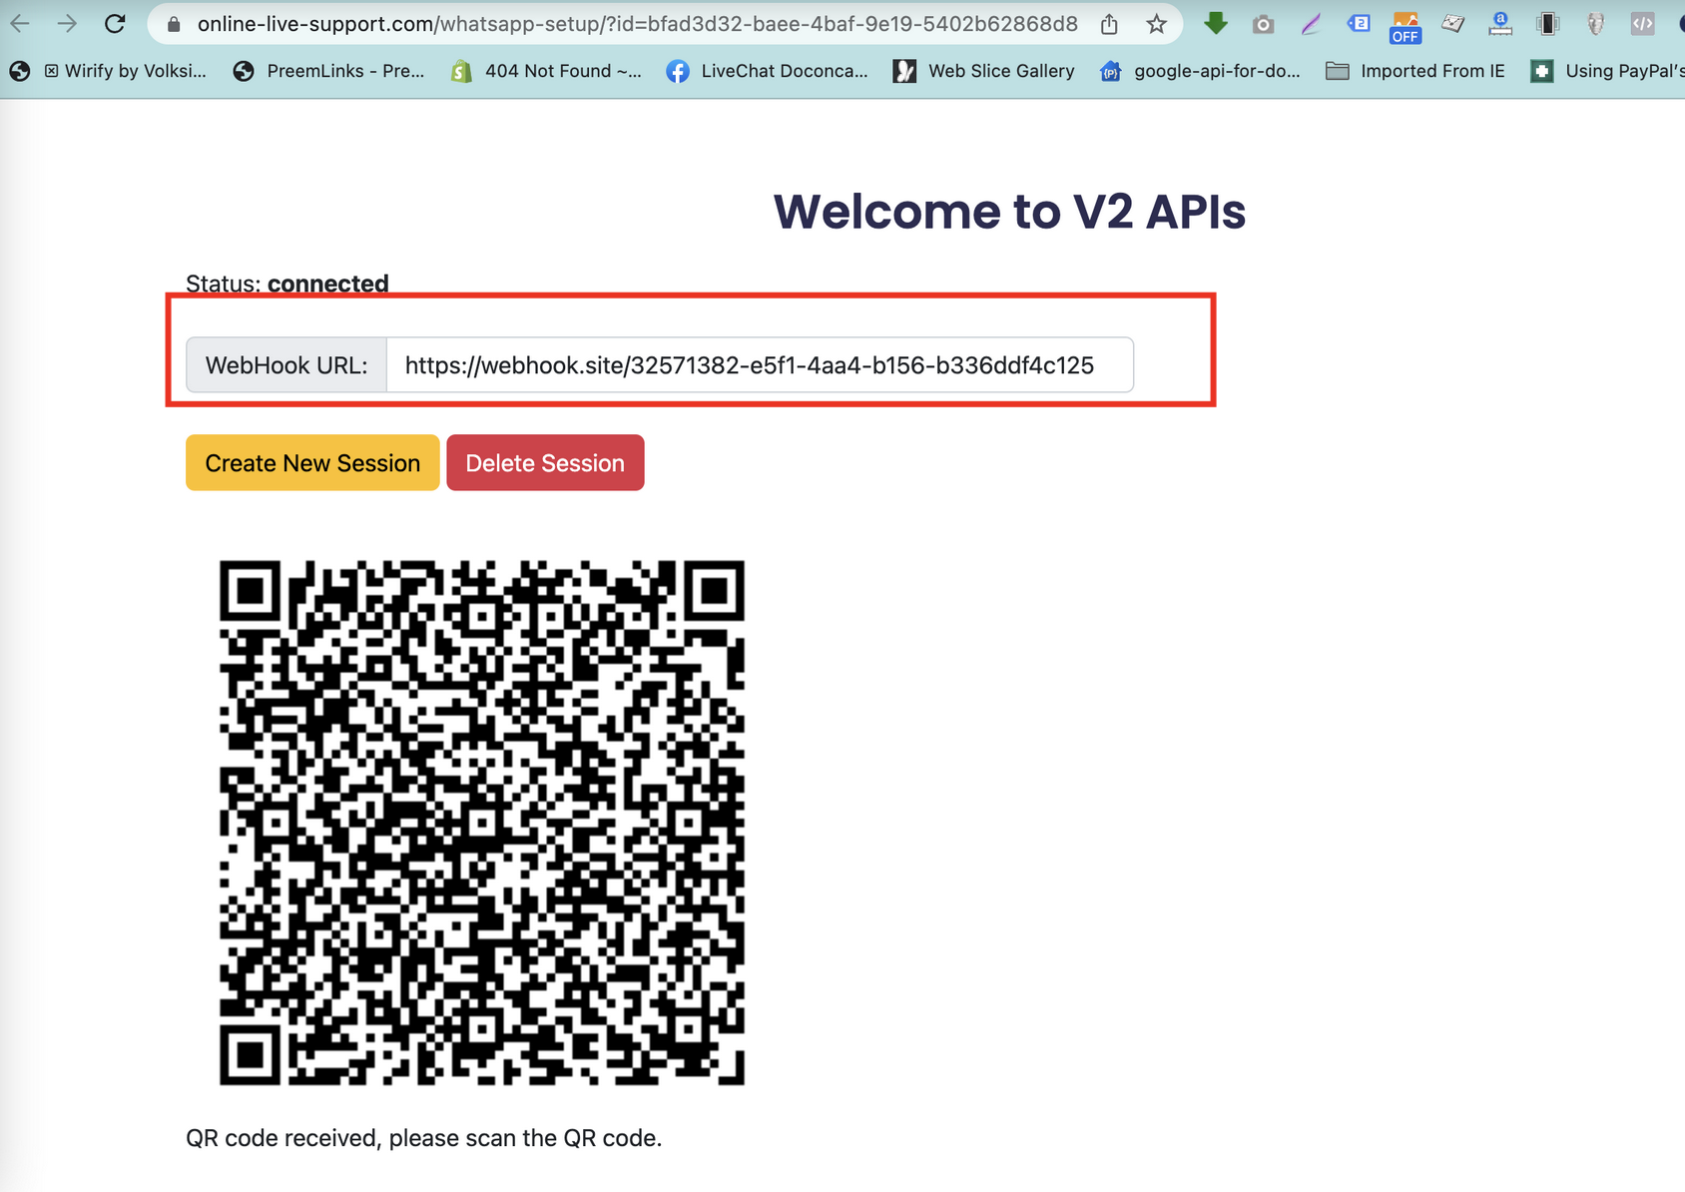Open google-api-for-do bookmark

coord(1200,71)
